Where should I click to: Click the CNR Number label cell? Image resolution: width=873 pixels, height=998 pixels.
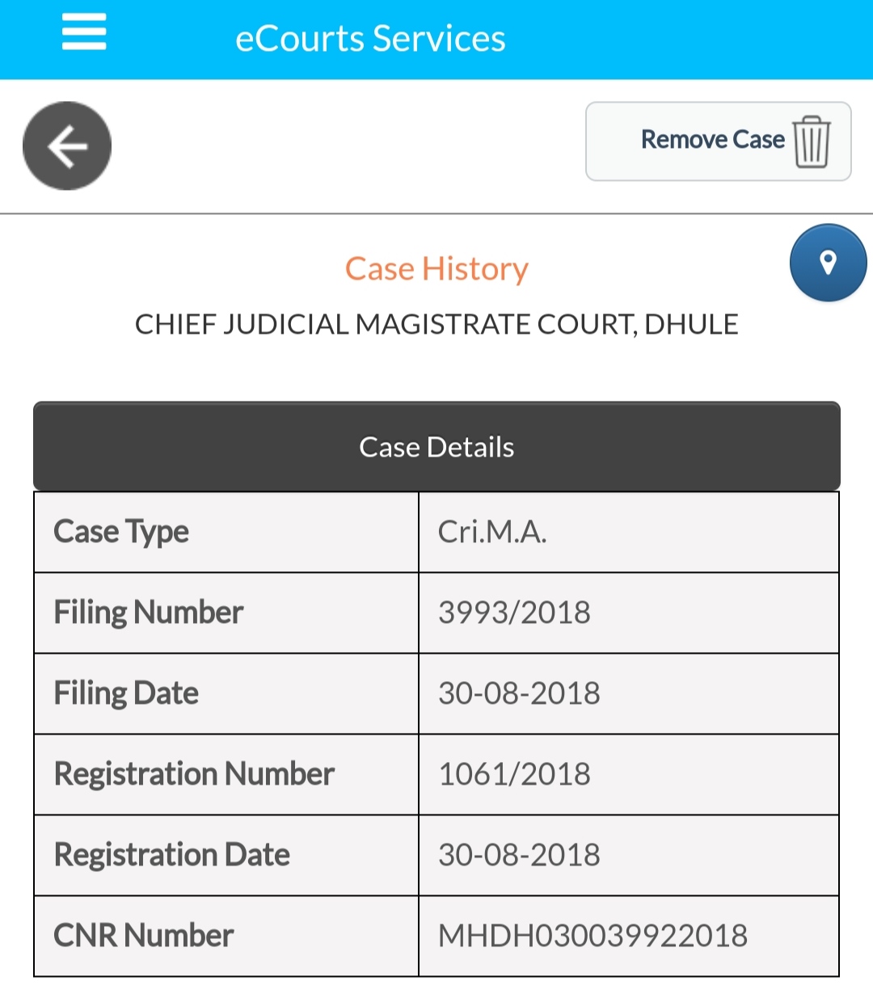tap(226, 936)
